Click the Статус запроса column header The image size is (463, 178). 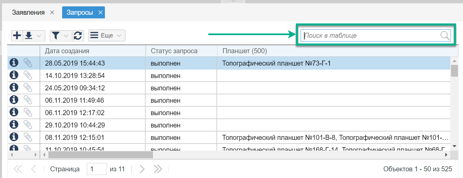181,51
